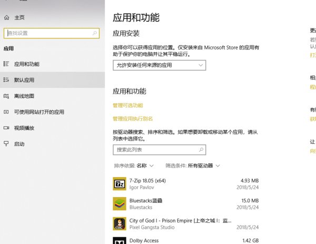Select the 7-Zip 18.05 (x64) entry
Viewport: 316px width, 244px height.
[x=186, y=184]
